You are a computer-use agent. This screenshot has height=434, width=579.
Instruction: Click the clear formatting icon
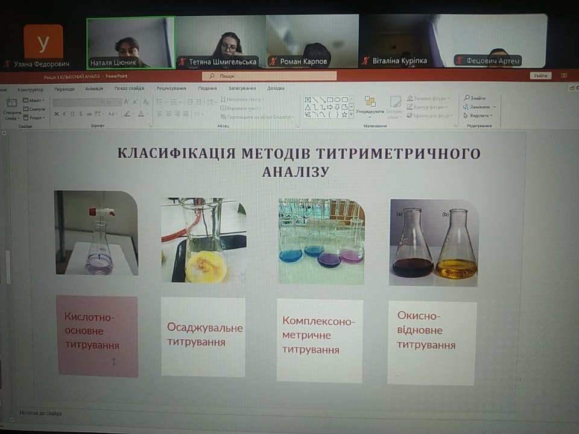point(146,102)
